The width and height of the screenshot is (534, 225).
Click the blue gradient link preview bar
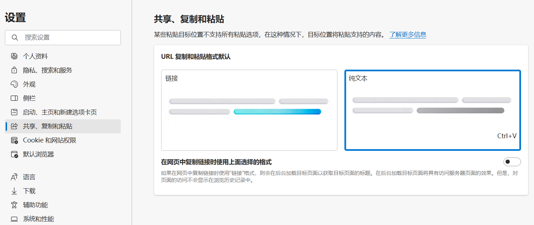pyautogui.click(x=277, y=112)
